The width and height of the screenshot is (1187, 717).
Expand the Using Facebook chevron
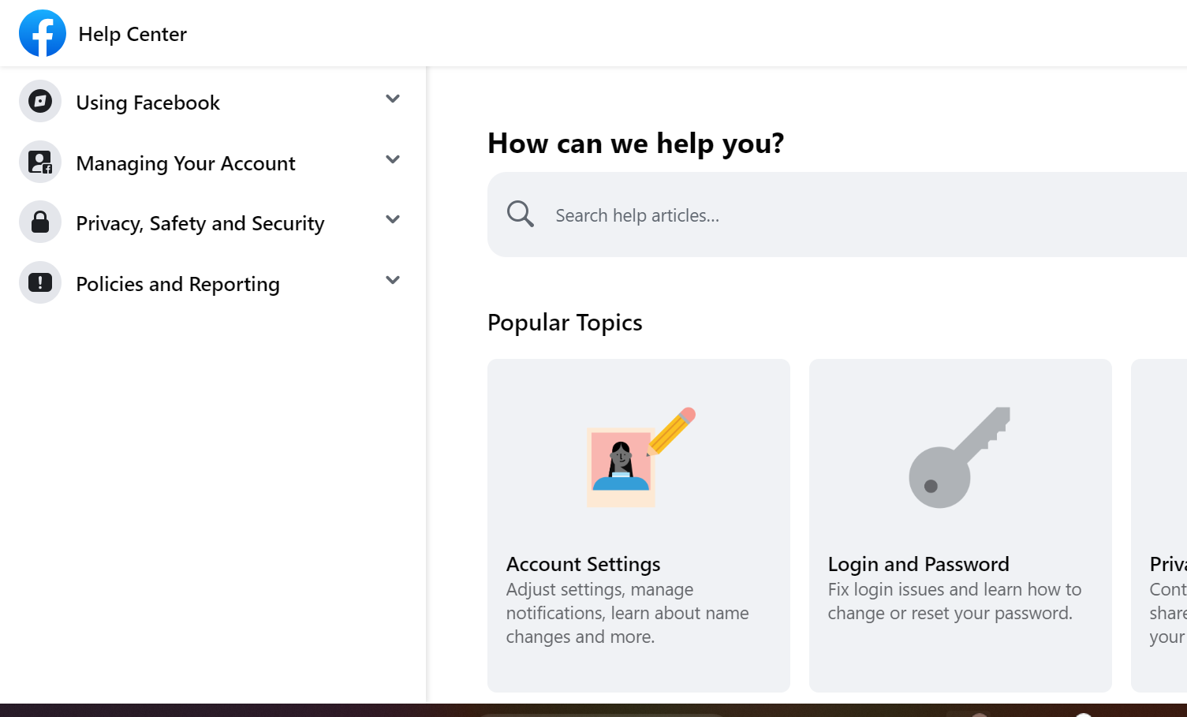393,99
